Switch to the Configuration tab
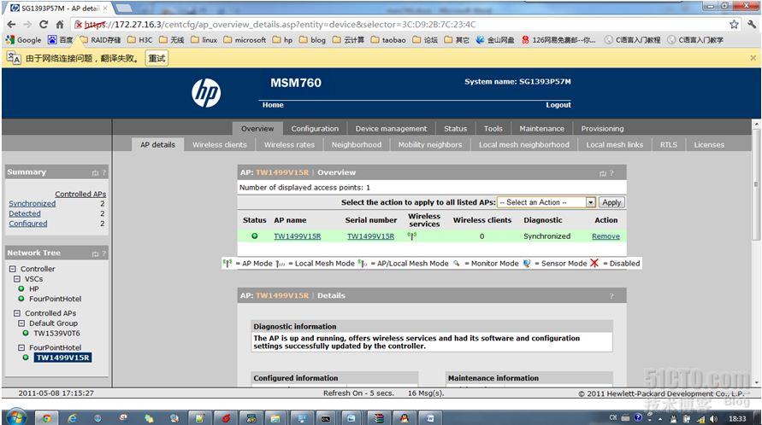The image size is (762, 425). point(315,129)
